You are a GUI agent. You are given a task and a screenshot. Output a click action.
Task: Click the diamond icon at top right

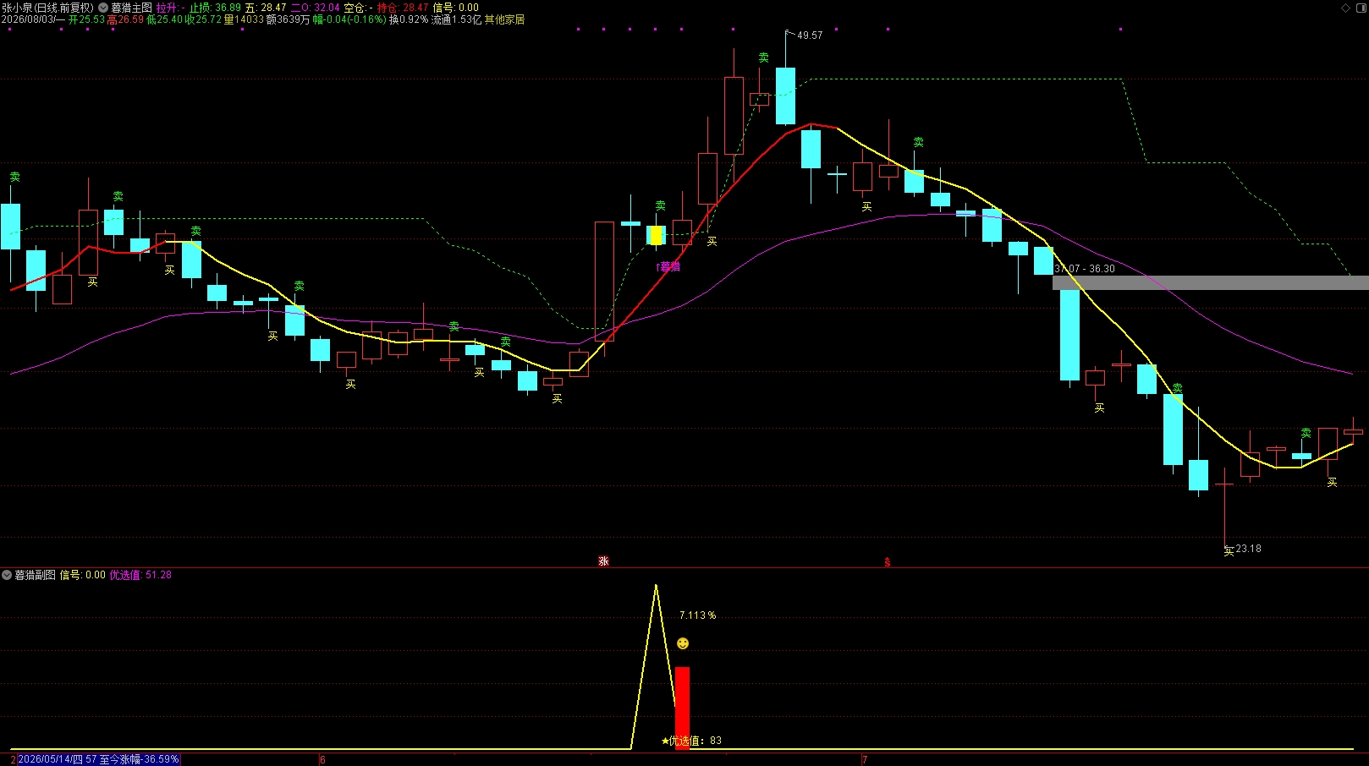pyautogui.click(x=1346, y=8)
